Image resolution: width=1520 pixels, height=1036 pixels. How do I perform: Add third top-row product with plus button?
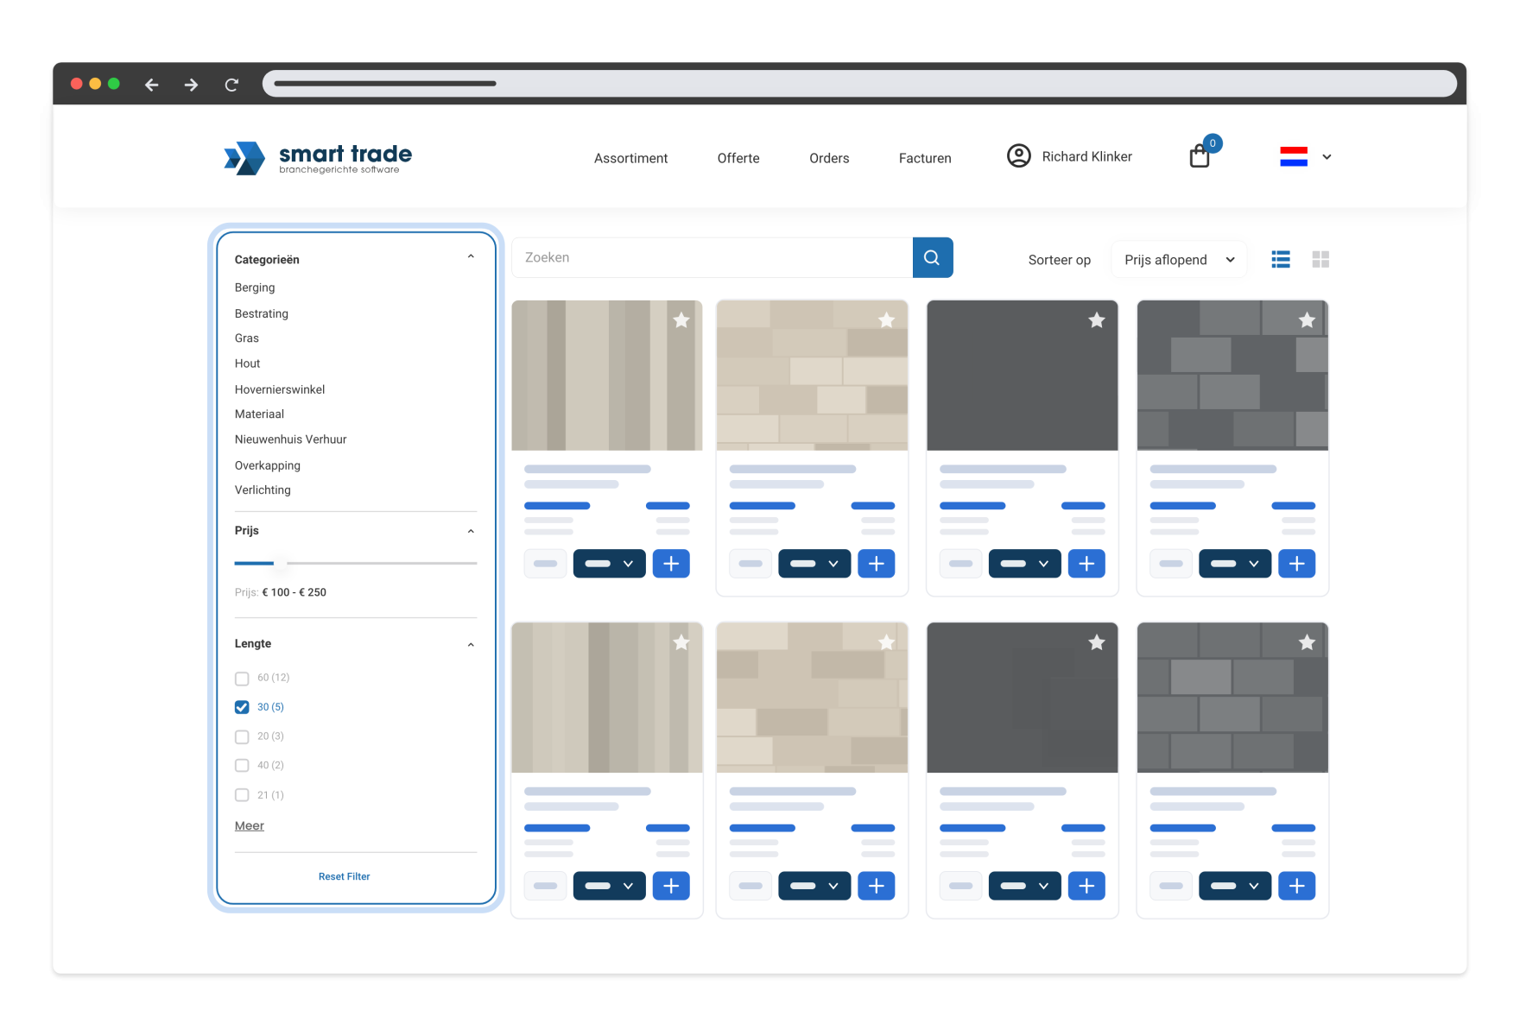pyautogui.click(x=1086, y=564)
